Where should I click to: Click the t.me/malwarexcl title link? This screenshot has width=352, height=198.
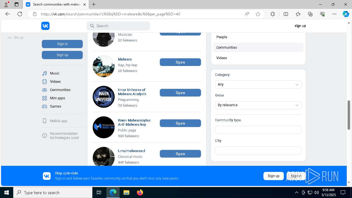tap(131, 151)
